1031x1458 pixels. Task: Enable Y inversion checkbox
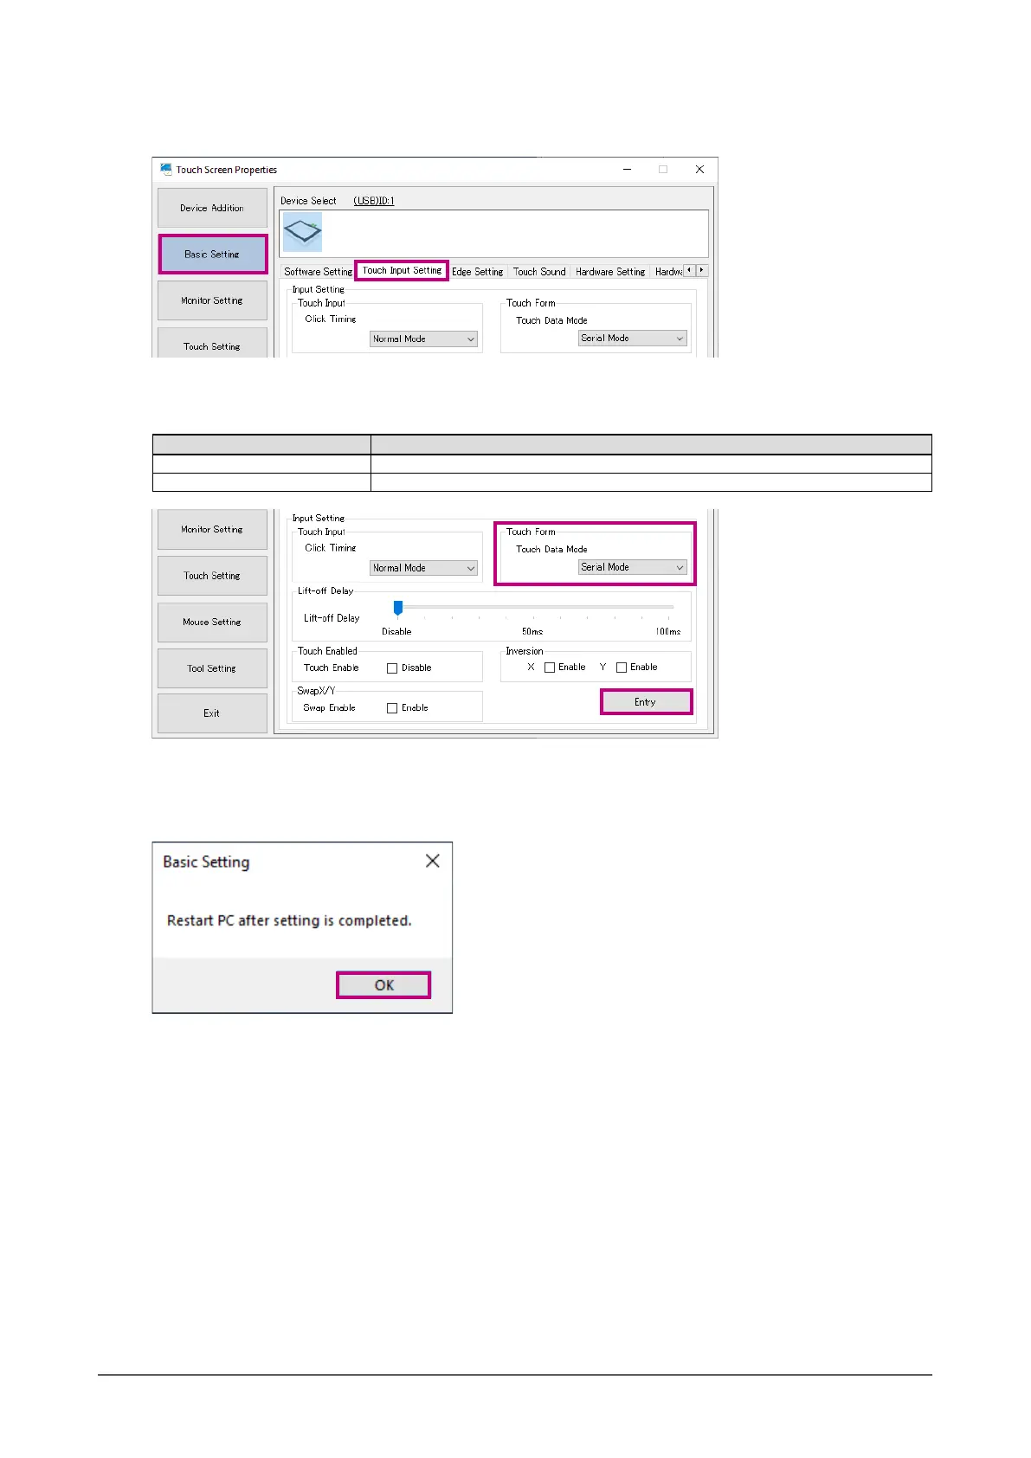coord(622,668)
